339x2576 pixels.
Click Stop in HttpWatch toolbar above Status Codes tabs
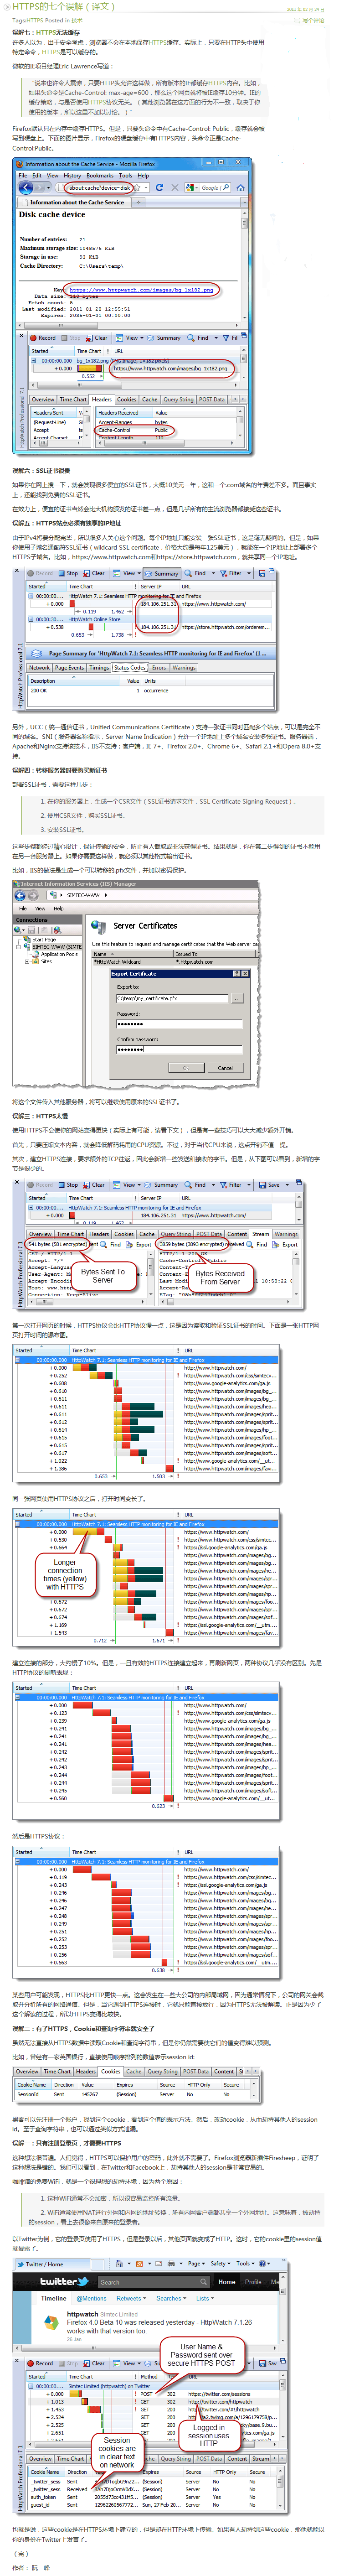click(68, 574)
